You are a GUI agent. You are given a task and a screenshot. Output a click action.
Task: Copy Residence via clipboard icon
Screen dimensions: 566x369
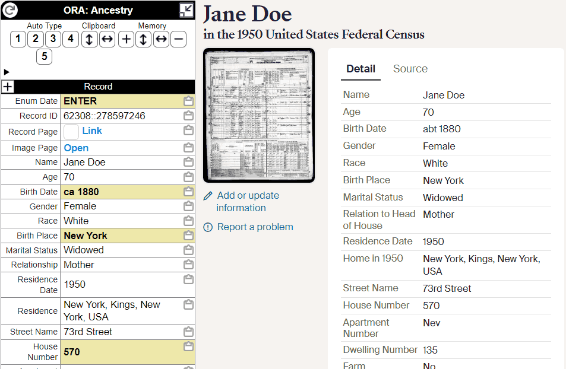tap(188, 305)
